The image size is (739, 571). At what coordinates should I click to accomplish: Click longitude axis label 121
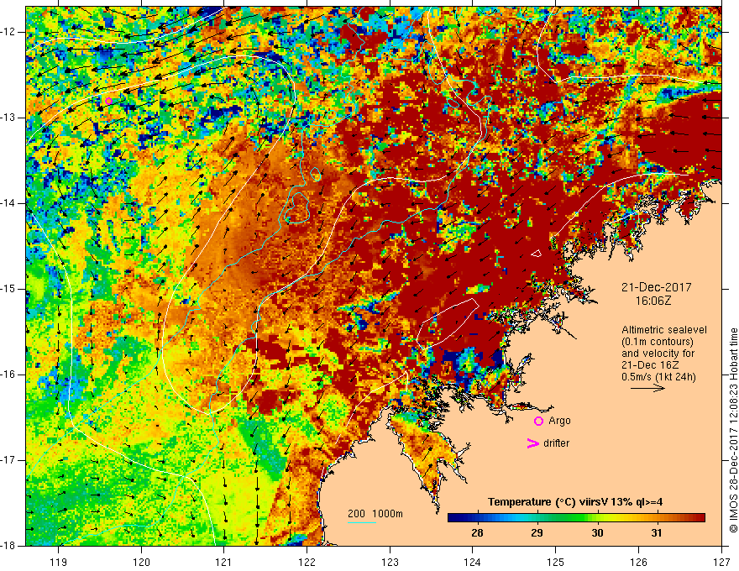tap(224, 562)
